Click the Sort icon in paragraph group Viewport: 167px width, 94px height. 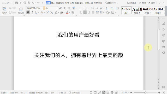click(107, 8)
